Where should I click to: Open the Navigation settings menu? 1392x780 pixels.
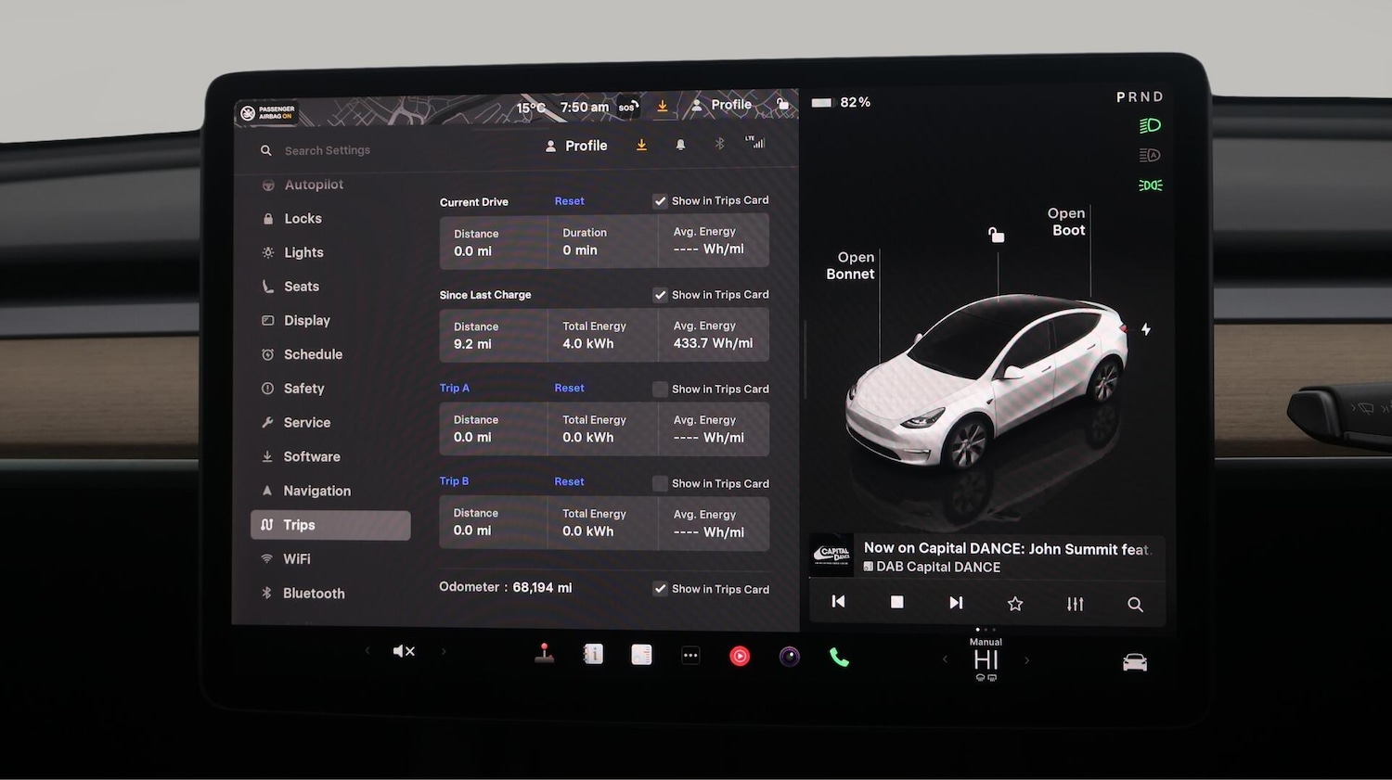pyautogui.click(x=316, y=491)
